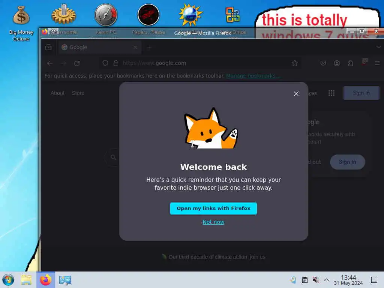Open a new tab with plus button
This screenshot has height=288, width=384.
149,48
